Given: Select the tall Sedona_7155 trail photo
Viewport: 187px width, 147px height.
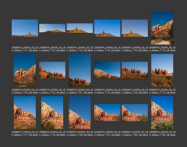Looking at the screenshot, I should (x=162, y=28).
